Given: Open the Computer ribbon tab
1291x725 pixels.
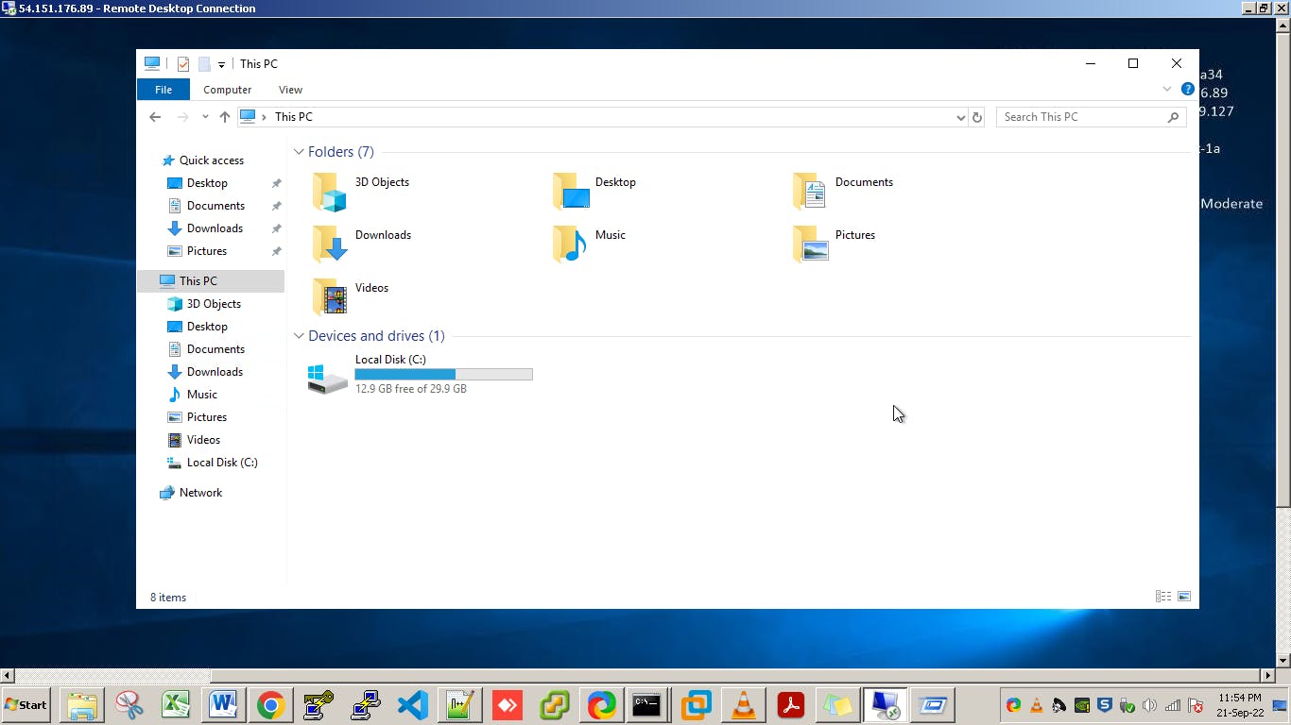Looking at the screenshot, I should tap(228, 90).
